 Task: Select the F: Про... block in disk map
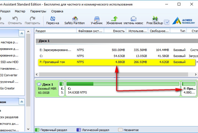pos(189,89)
